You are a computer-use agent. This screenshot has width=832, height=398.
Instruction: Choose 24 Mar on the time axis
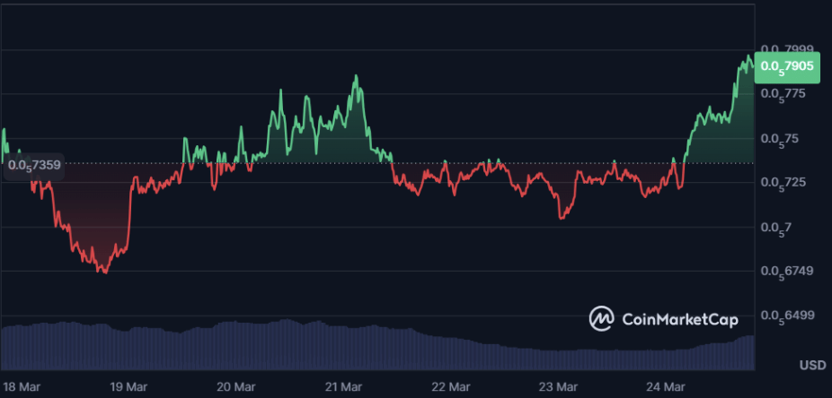pos(666,387)
